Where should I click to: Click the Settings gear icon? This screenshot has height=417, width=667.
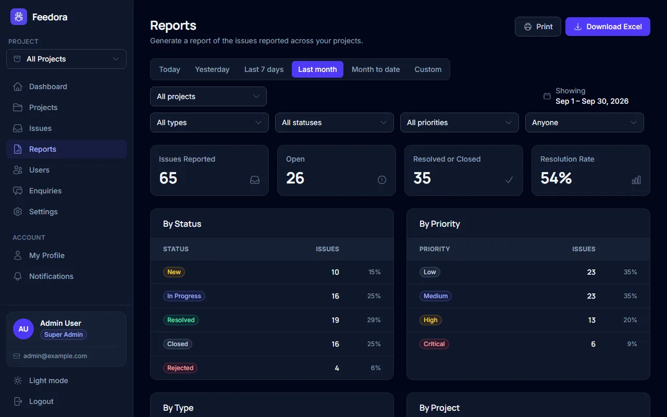point(18,212)
